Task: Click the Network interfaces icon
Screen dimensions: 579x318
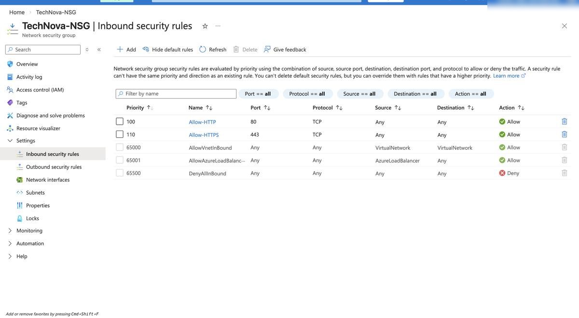Action: click(20, 180)
